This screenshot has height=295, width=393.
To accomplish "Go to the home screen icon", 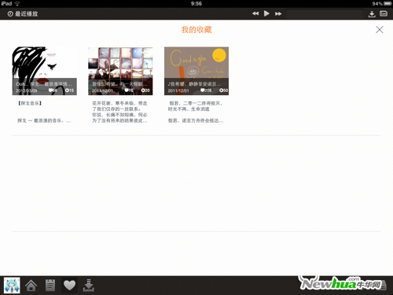I will click(x=31, y=286).
